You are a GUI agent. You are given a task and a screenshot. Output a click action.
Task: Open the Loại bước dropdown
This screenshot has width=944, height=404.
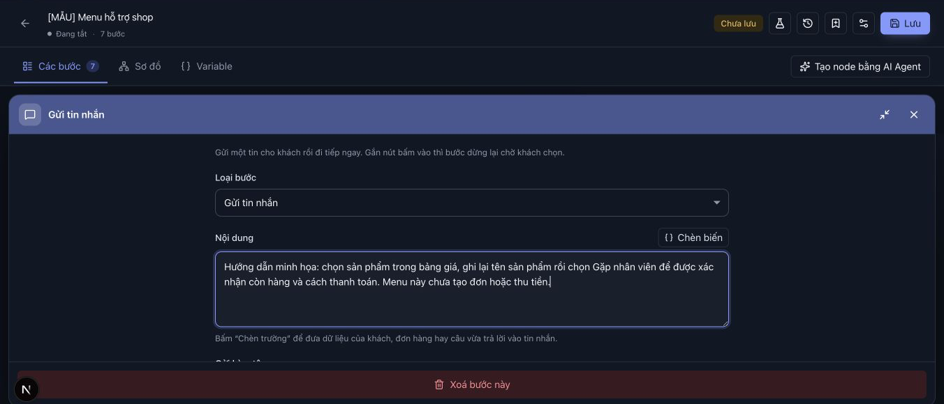[472, 203]
